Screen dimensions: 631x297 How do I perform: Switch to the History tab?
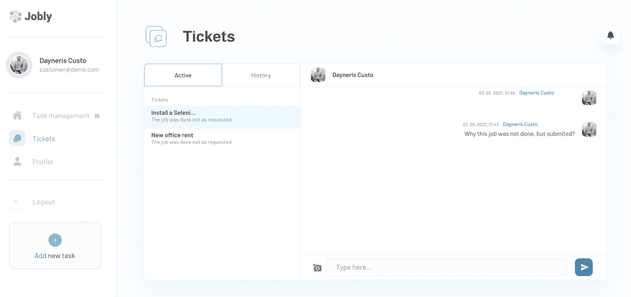tap(261, 75)
